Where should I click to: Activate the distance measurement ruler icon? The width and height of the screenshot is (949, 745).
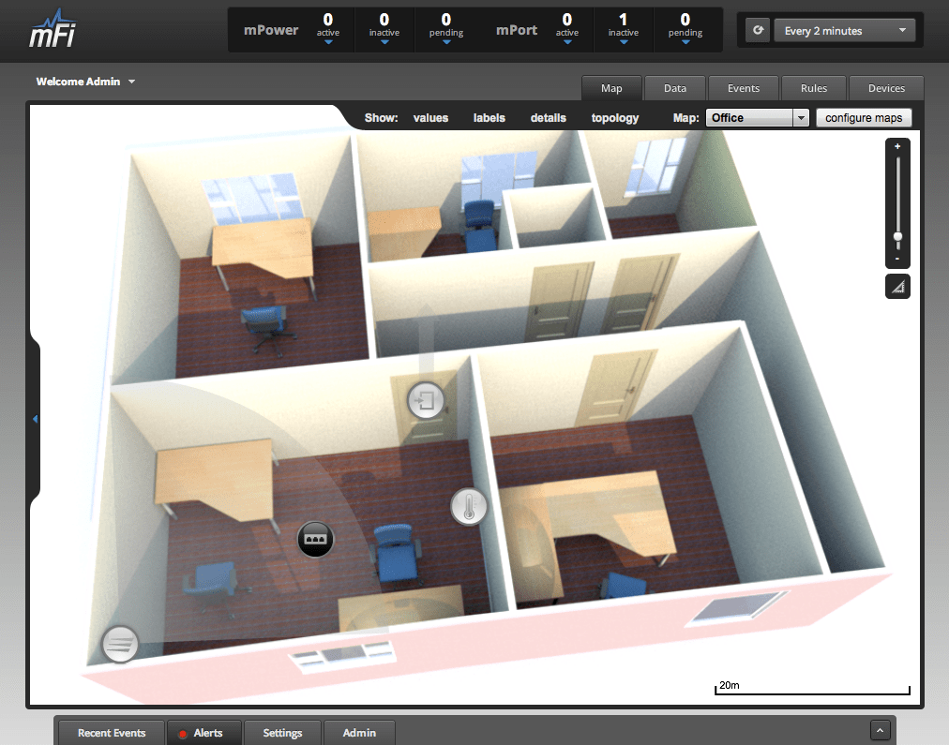(897, 286)
